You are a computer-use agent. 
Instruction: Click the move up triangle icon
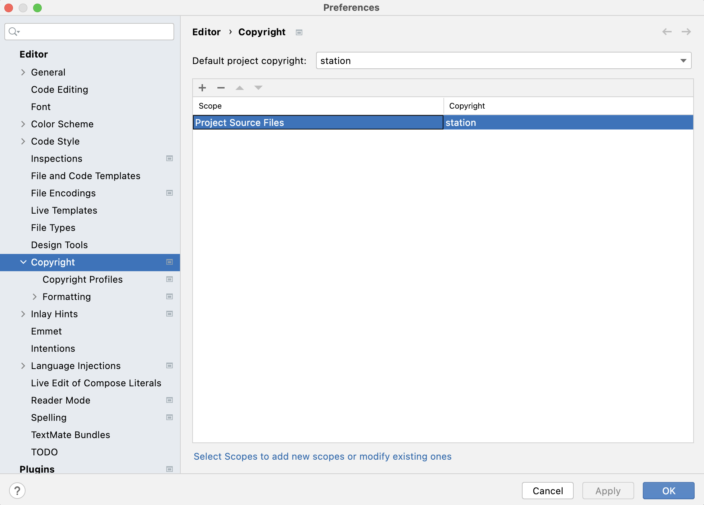[x=240, y=88]
